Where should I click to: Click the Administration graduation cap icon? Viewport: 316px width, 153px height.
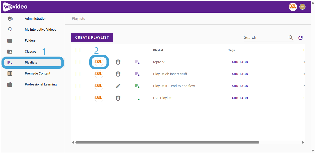click(x=10, y=19)
